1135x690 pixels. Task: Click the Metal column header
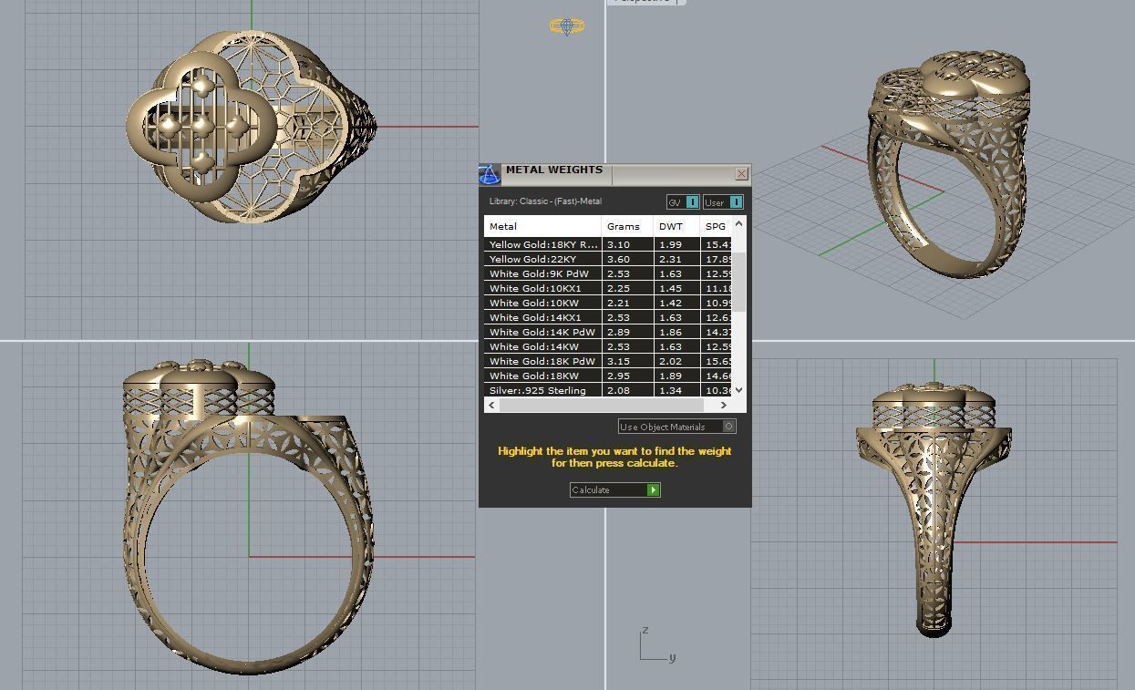[x=542, y=226]
